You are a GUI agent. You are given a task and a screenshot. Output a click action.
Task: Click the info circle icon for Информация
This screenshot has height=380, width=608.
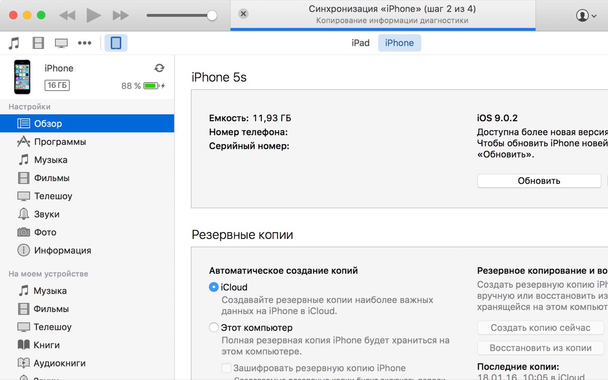[23, 250]
